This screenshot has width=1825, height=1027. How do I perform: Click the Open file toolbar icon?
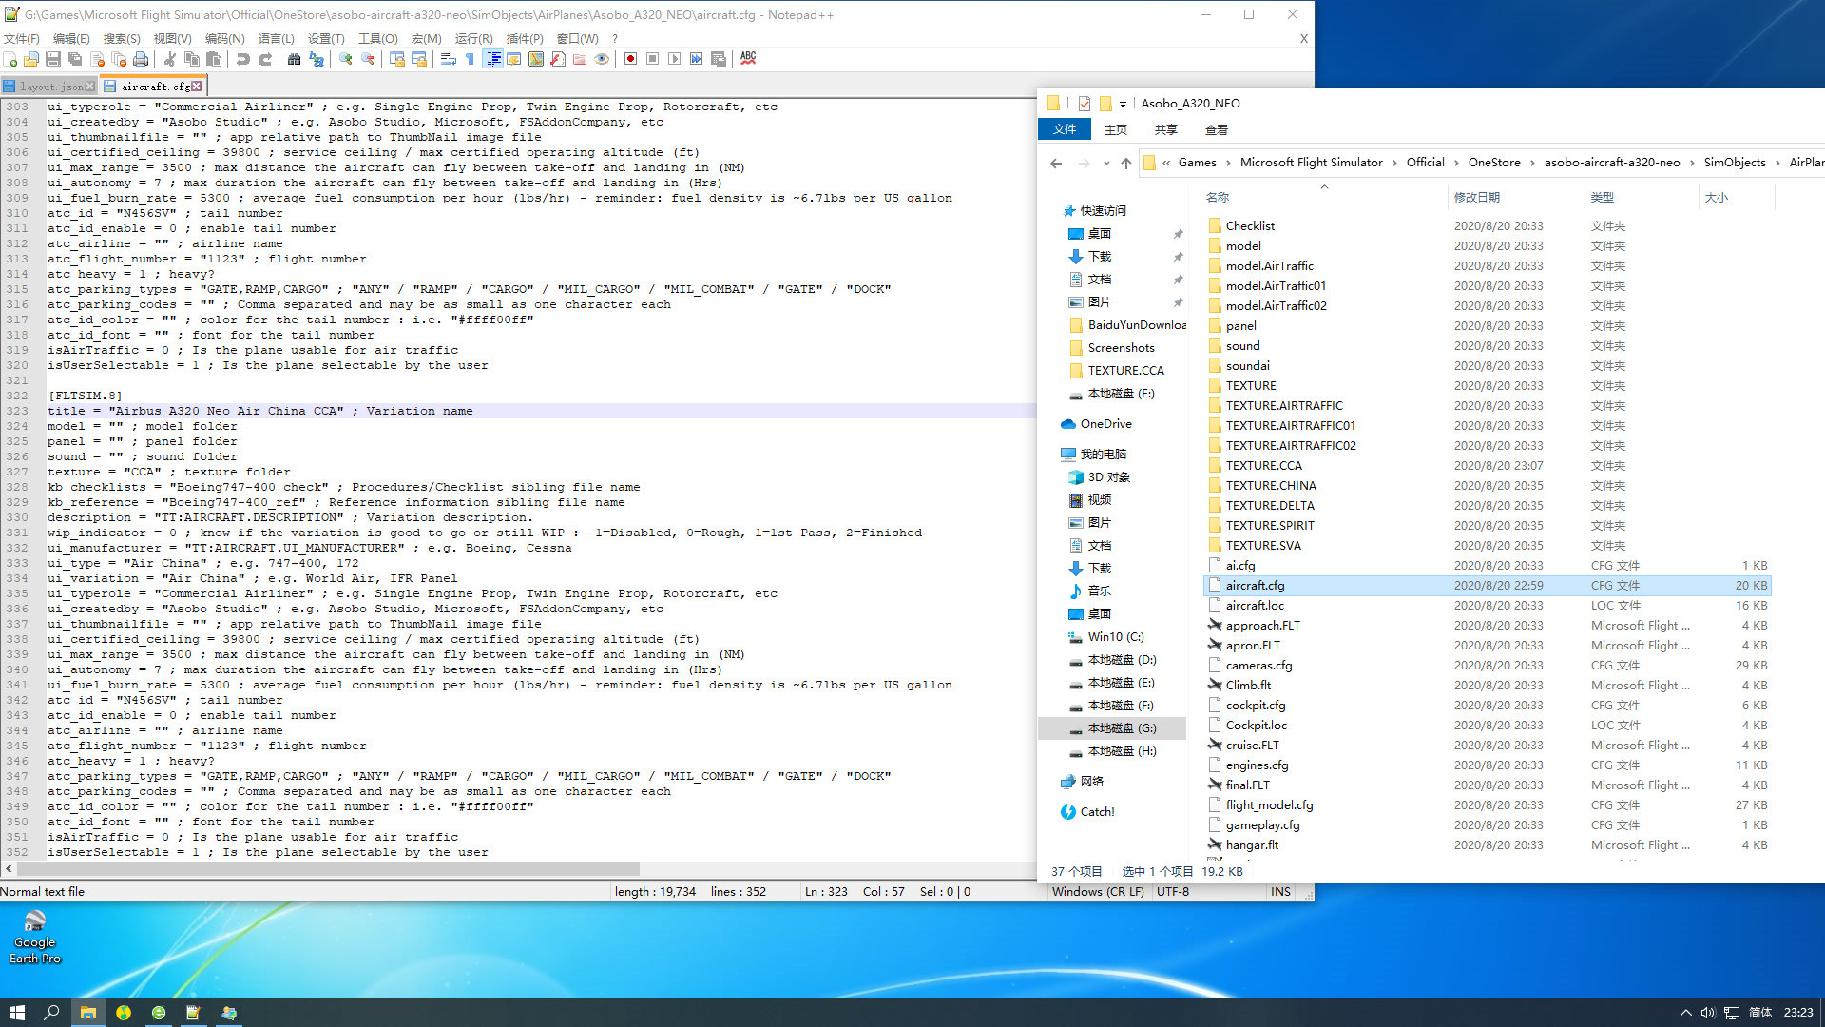coord(31,59)
